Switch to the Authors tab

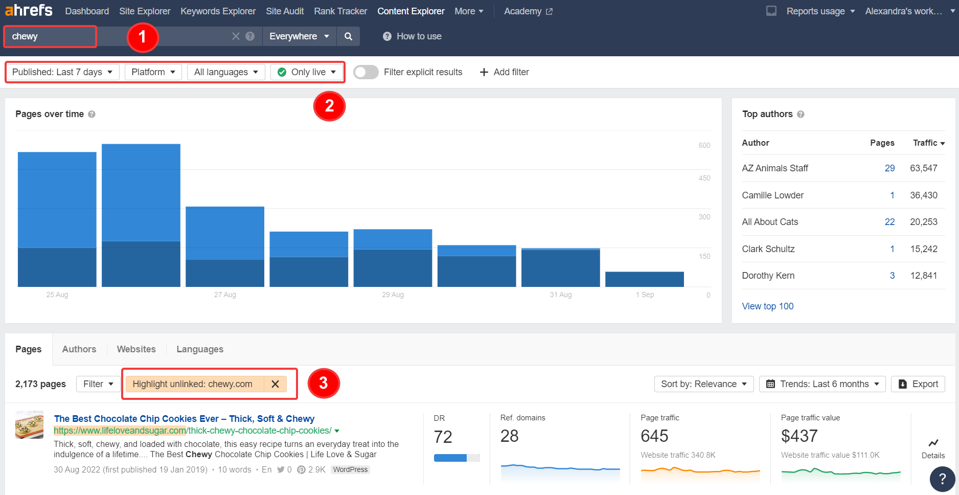(x=79, y=349)
